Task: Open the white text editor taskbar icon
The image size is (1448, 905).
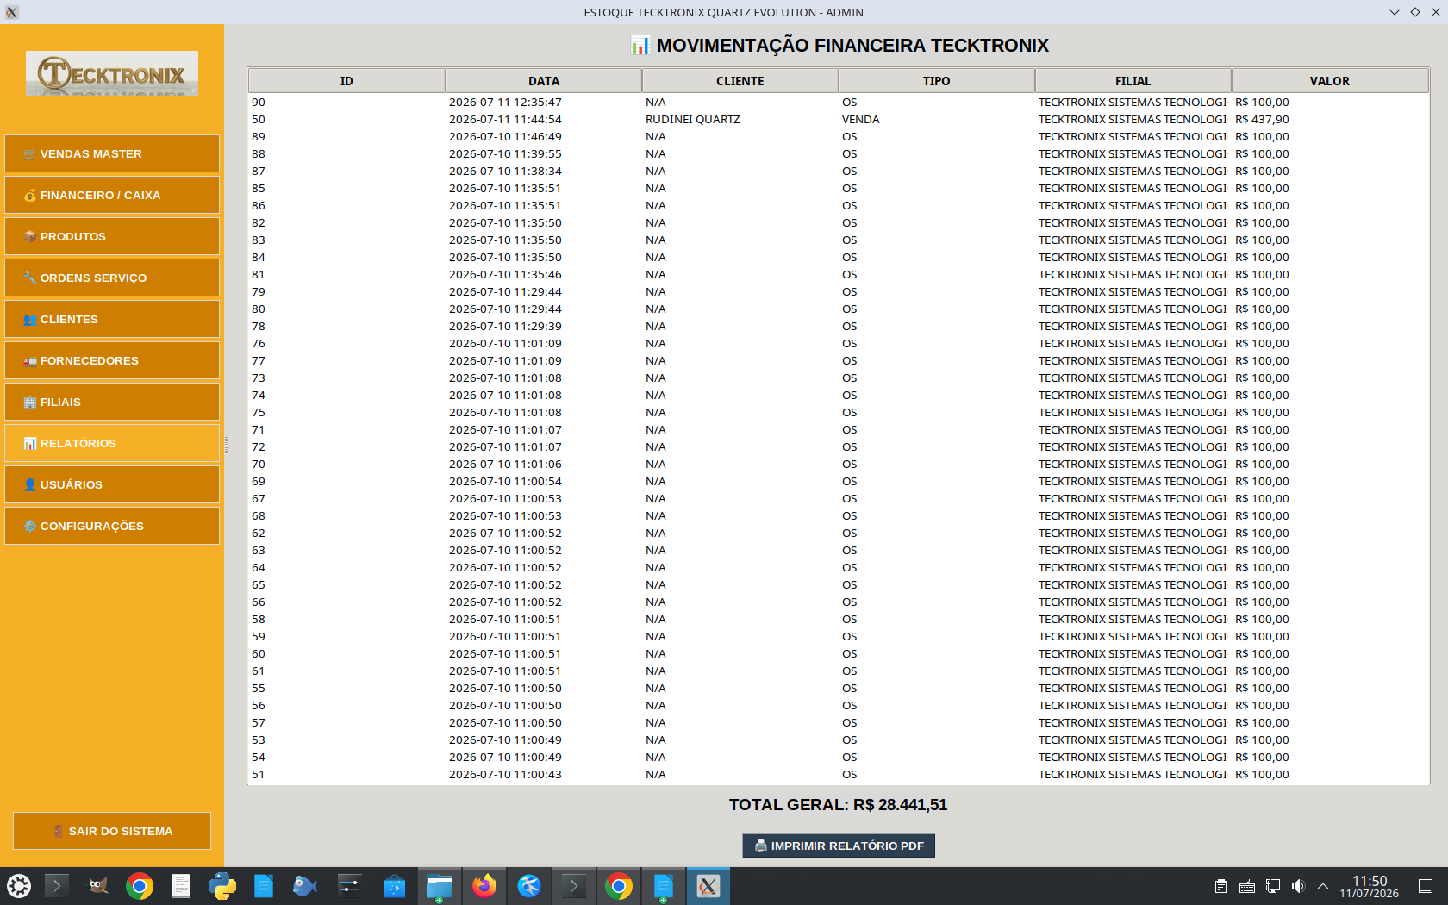Action: (x=181, y=886)
